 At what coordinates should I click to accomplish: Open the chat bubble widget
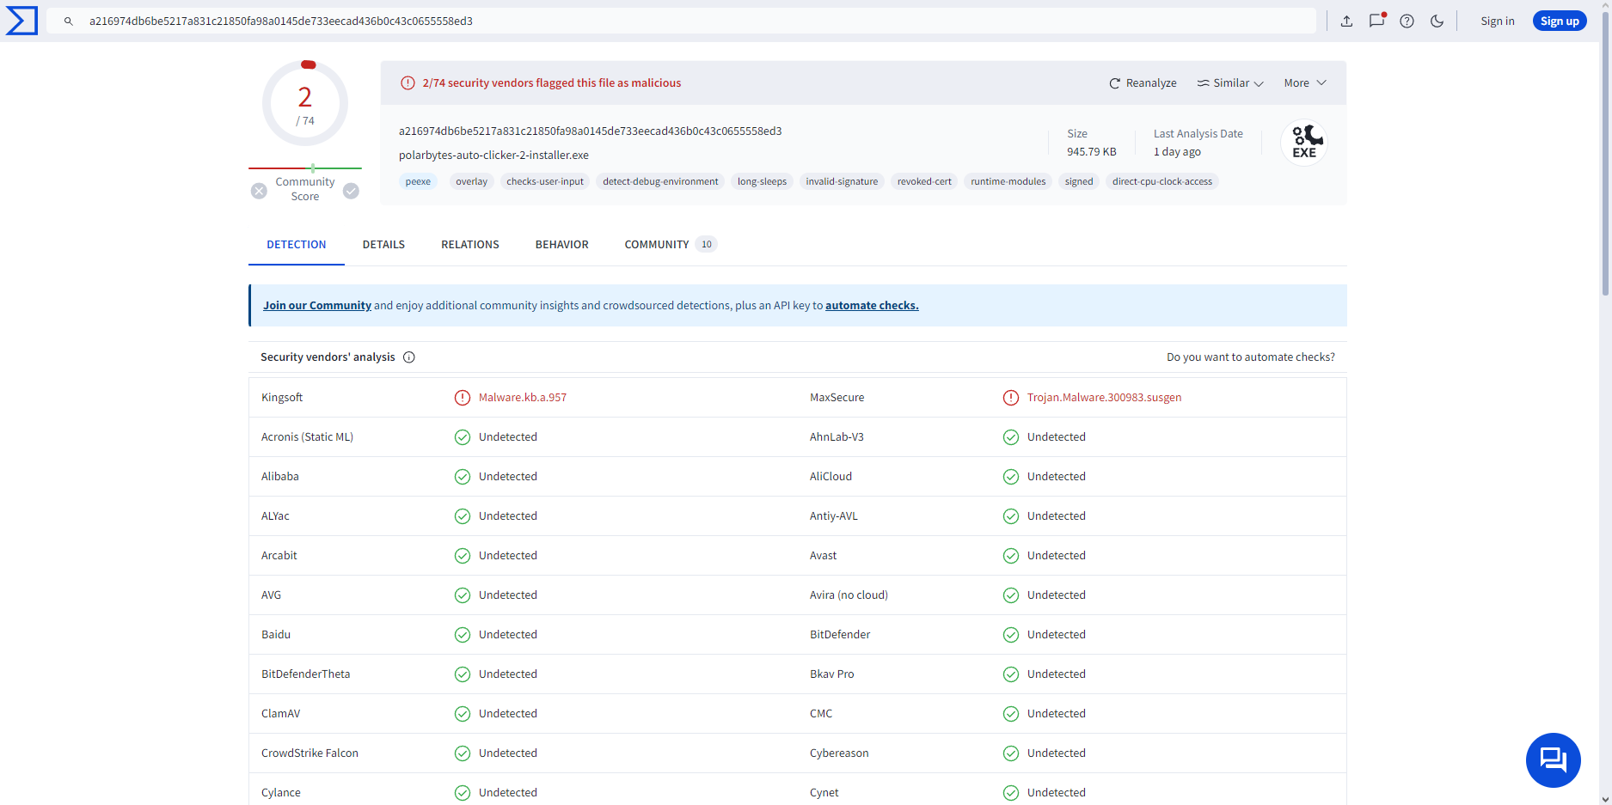click(1553, 760)
